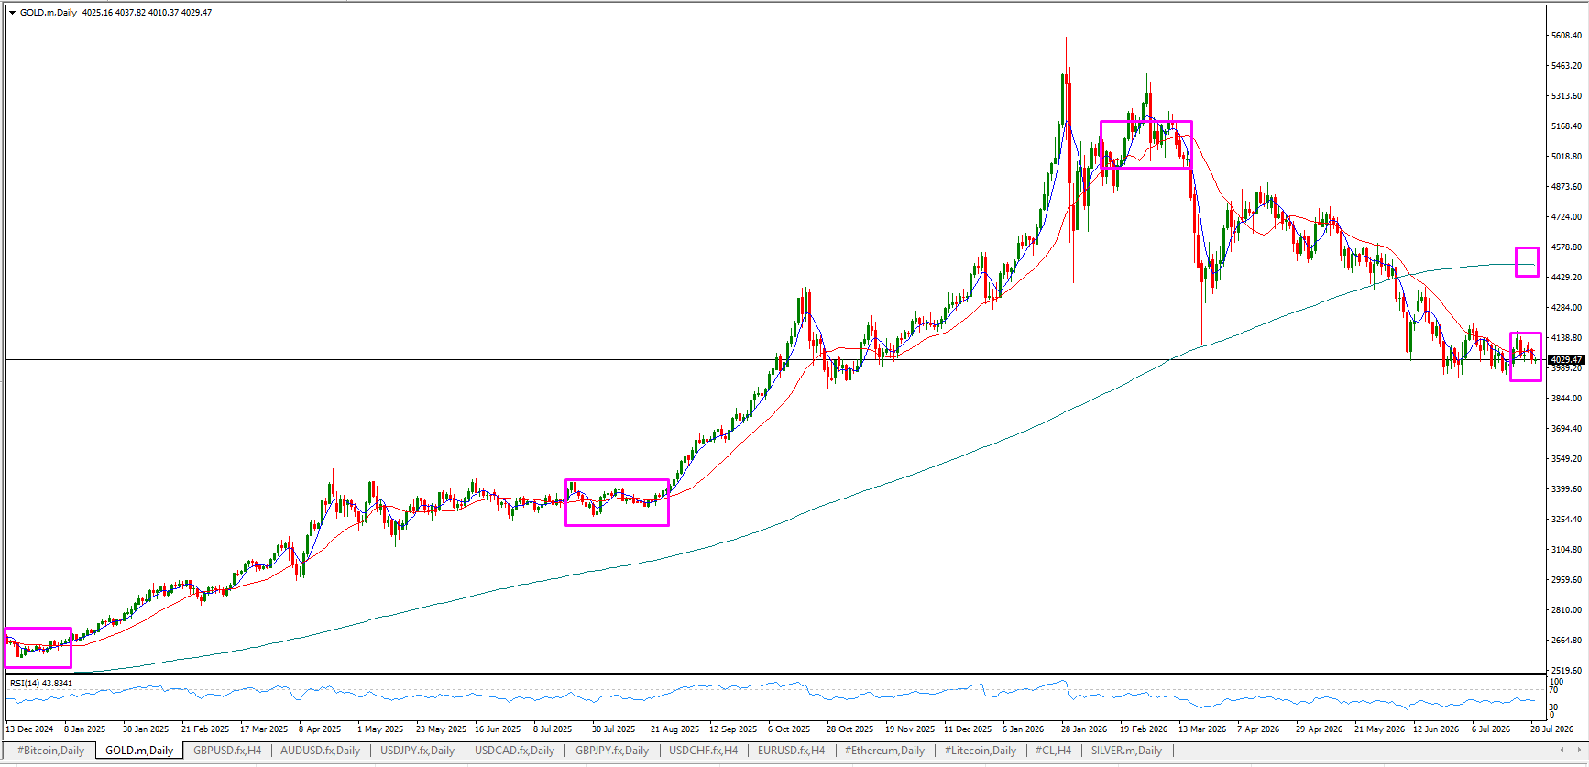Click the 5168.40 price axis label
The width and height of the screenshot is (1589, 767).
(x=1566, y=126)
